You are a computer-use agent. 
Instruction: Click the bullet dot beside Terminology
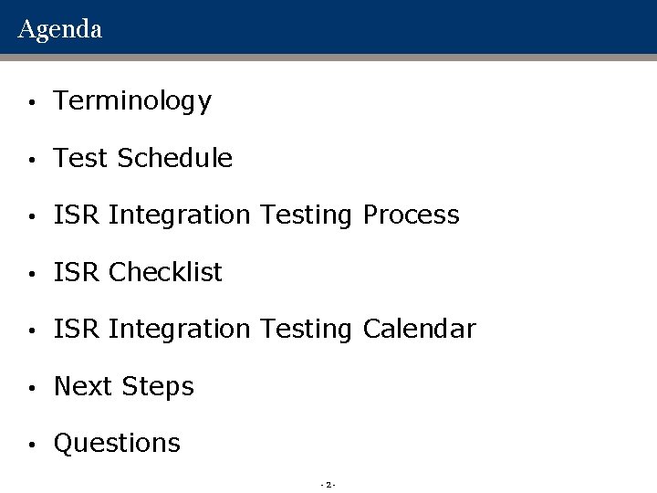click(x=32, y=102)
